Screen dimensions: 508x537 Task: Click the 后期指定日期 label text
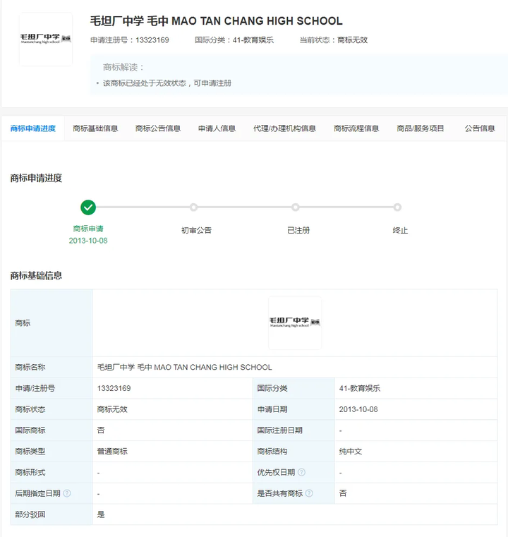(x=37, y=493)
